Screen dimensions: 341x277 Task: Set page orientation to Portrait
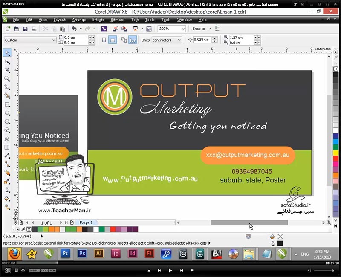point(104,40)
